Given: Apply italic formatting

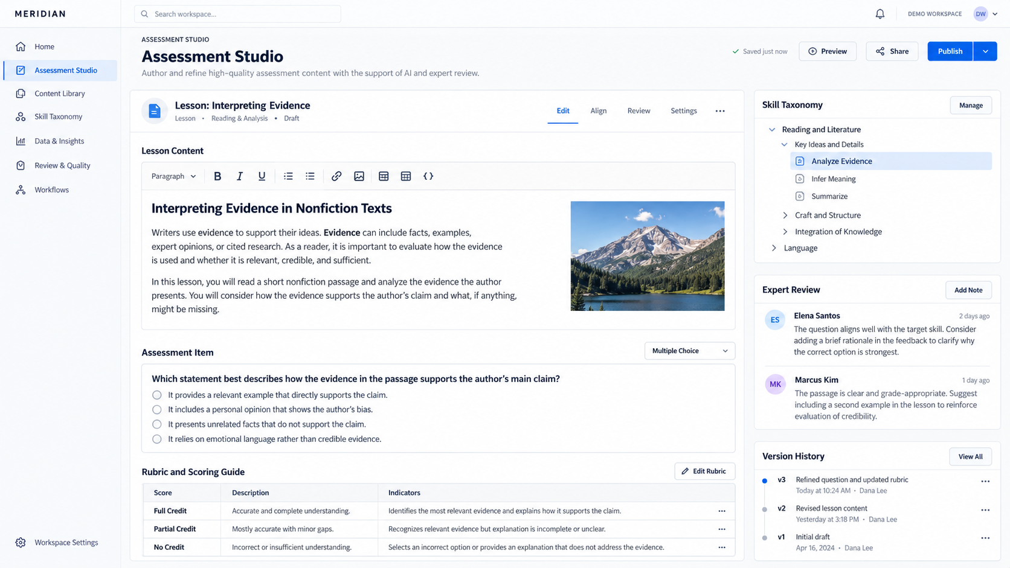Looking at the screenshot, I should [x=240, y=176].
